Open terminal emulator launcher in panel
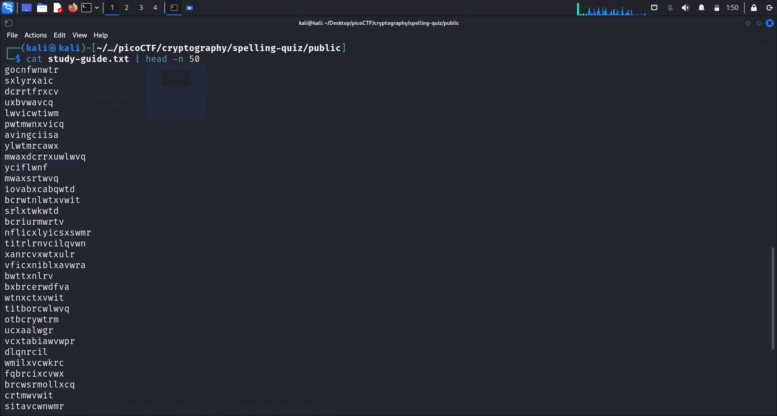The image size is (777, 416). (x=86, y=8)
